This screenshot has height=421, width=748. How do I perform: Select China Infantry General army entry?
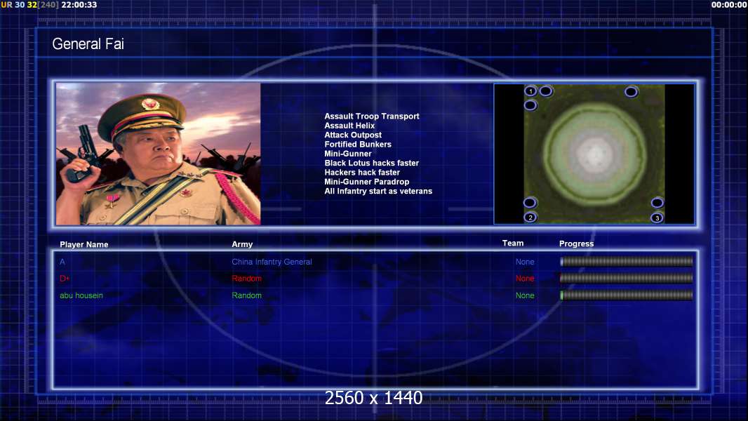(272, 262)
